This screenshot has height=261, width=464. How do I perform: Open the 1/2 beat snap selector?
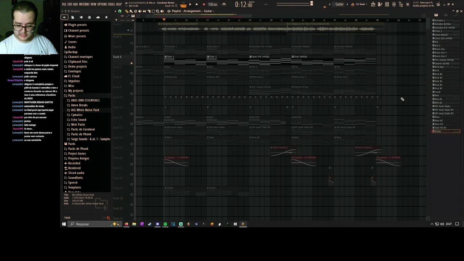[x=360, y=4]
